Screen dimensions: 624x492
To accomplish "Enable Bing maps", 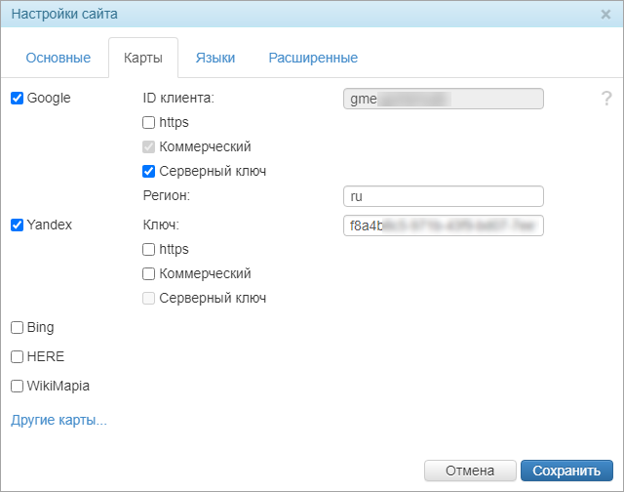I will (17, 327).
